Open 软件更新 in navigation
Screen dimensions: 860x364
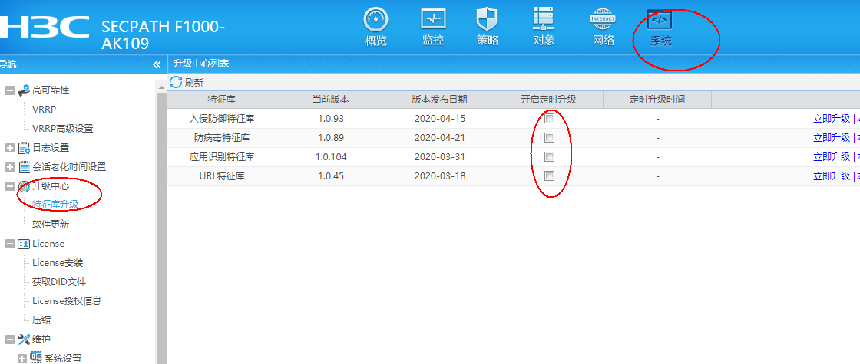[x=51, y=225]
